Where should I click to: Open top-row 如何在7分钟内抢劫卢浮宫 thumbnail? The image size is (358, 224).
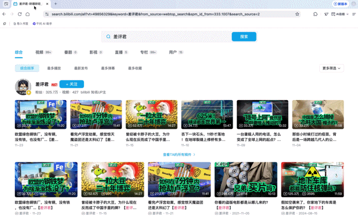96,114
